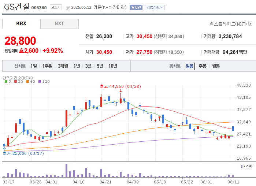Click the 전일 value 26,200
Viewport: 256px width, 186px height.
(104, 36)
